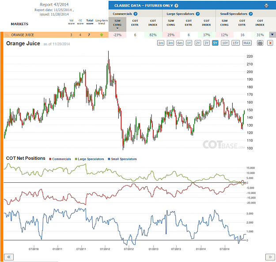Click the ORANGE JUICE market row

(x=55, y=35)
